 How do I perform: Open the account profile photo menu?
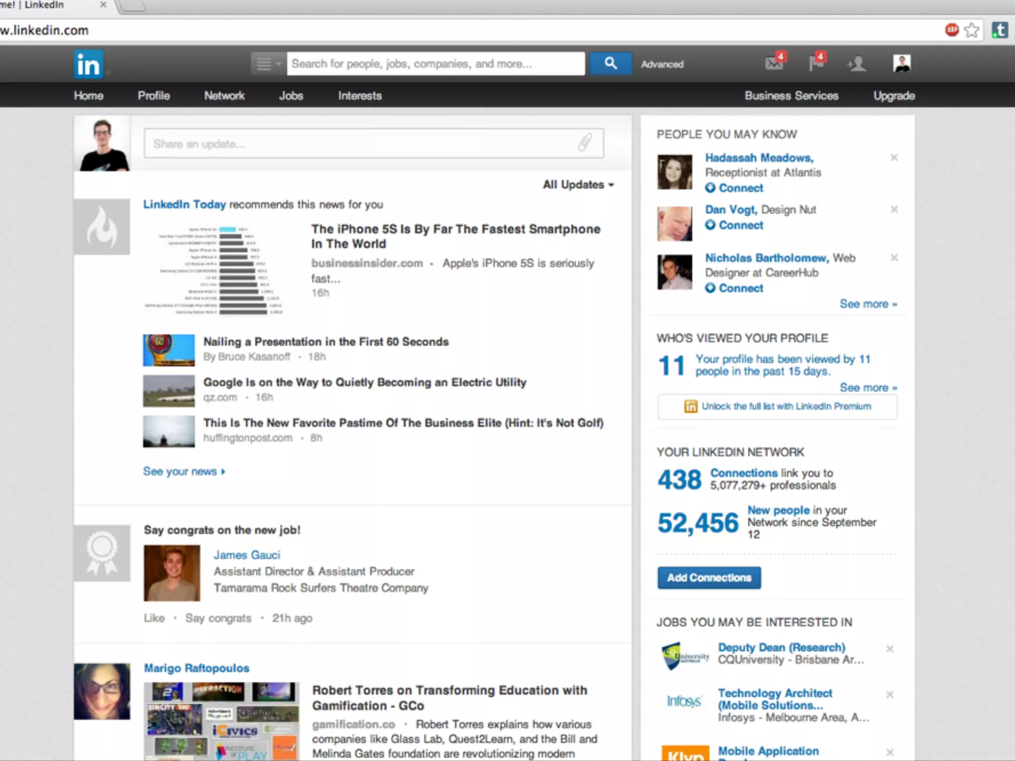tap(902, 63)
